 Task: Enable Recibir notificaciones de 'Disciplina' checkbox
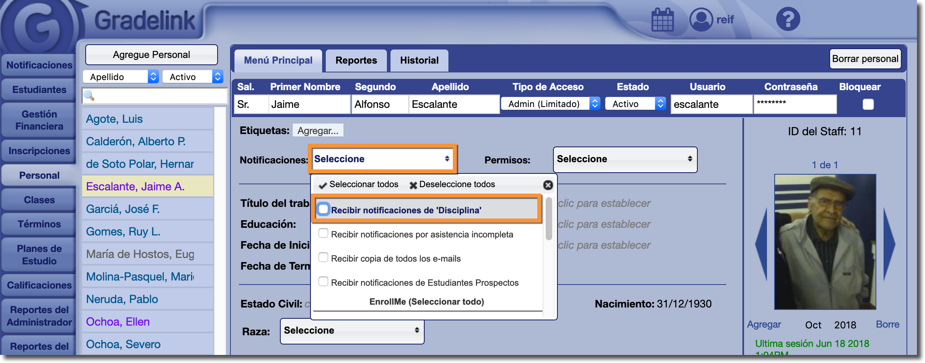point(323,210)
